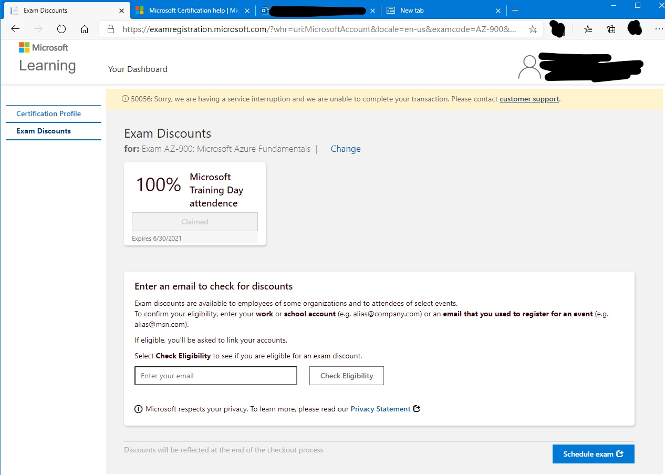Click the 100% discount value
The height and width of the screenshot is (475, 665).
coord(158,184)
